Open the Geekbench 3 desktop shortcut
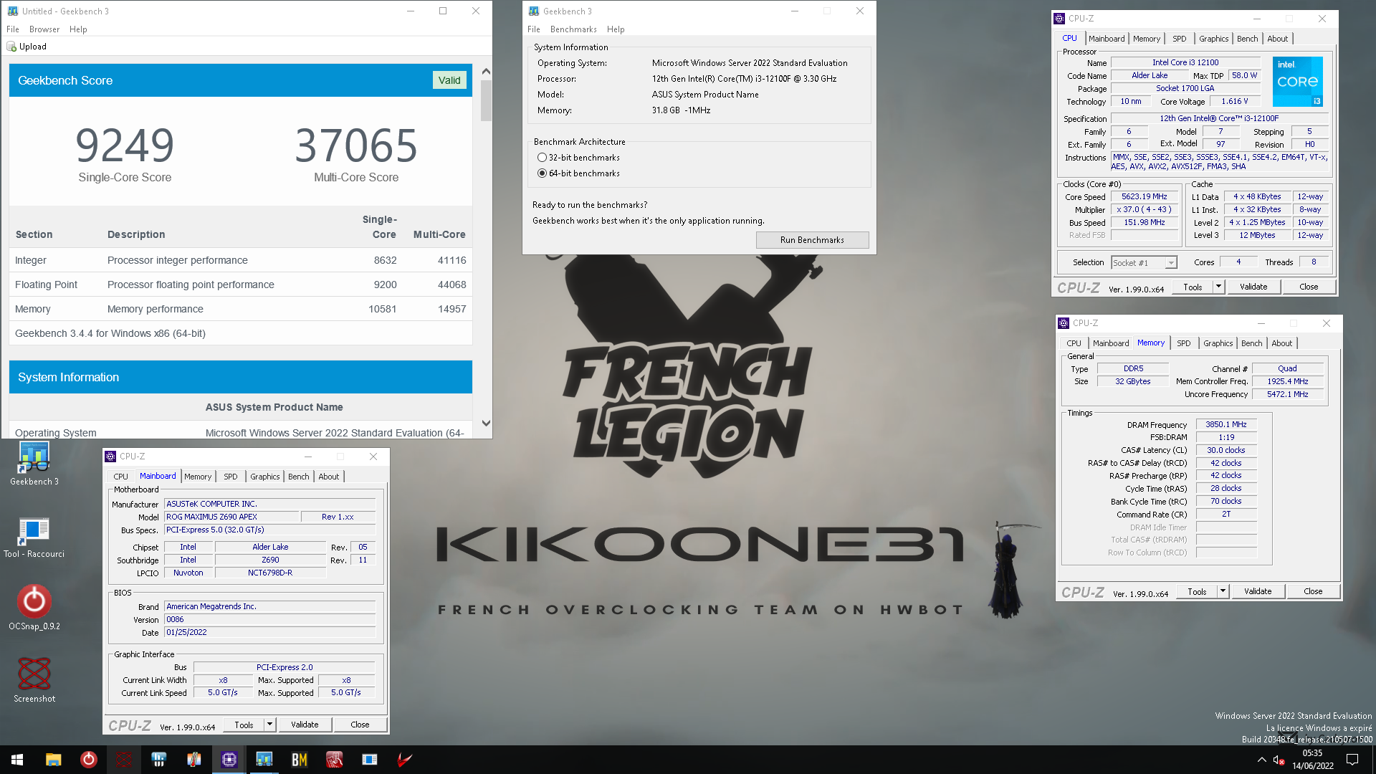The image size is (1376, 774). click(34, 462)
